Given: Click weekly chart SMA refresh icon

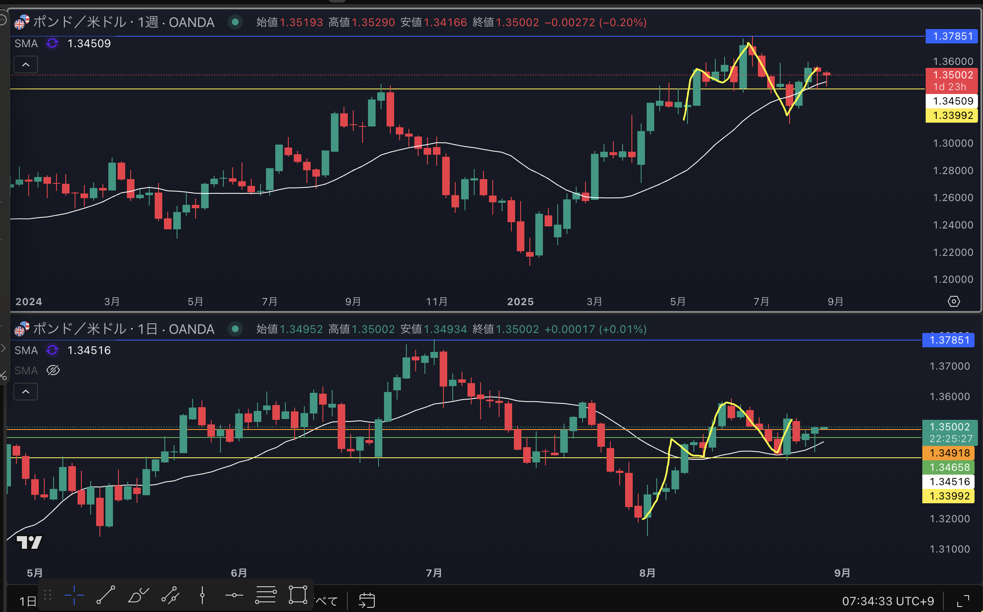Looking at the screenshot, I should point(52,43).
